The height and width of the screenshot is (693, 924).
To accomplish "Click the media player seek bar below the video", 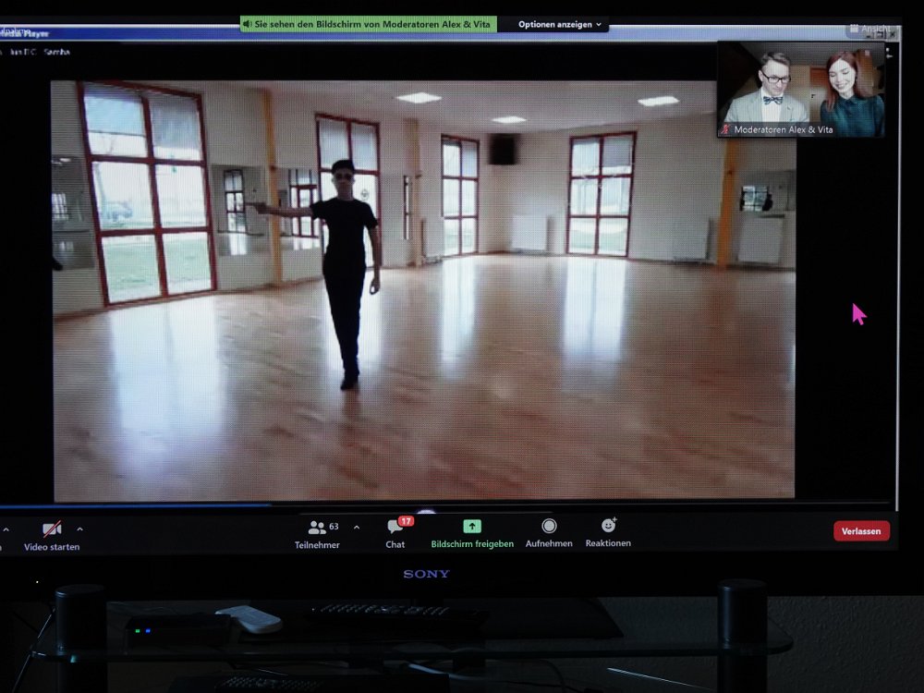I will 445,505.
